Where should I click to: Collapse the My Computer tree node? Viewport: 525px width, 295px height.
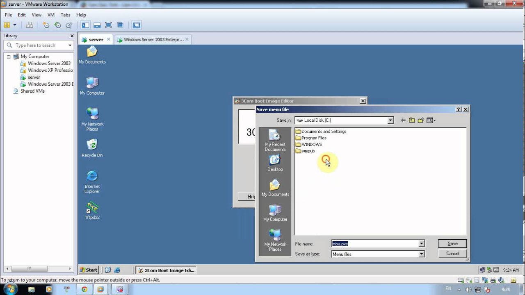9,57
